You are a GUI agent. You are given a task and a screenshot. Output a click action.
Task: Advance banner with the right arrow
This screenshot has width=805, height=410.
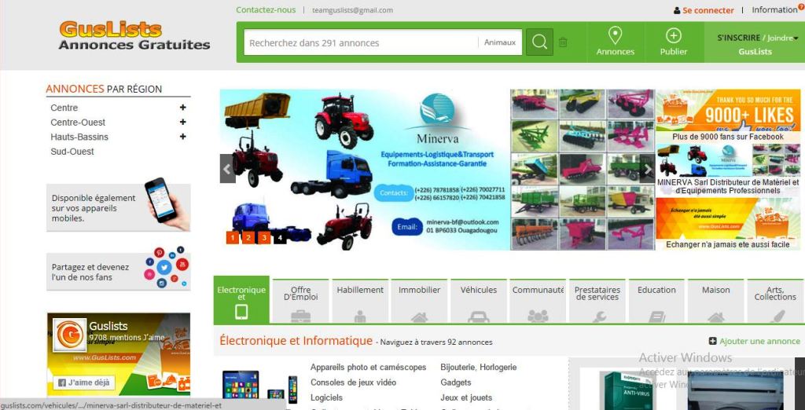point(647,169)
